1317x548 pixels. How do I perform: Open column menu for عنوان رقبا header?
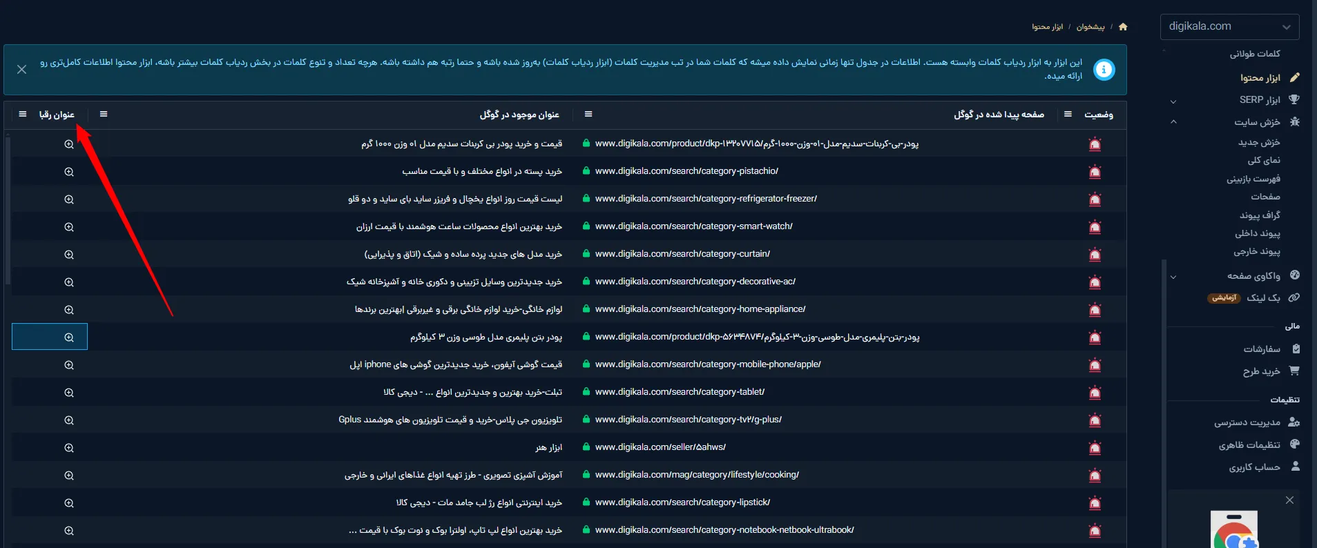click(x=23, y=115)
